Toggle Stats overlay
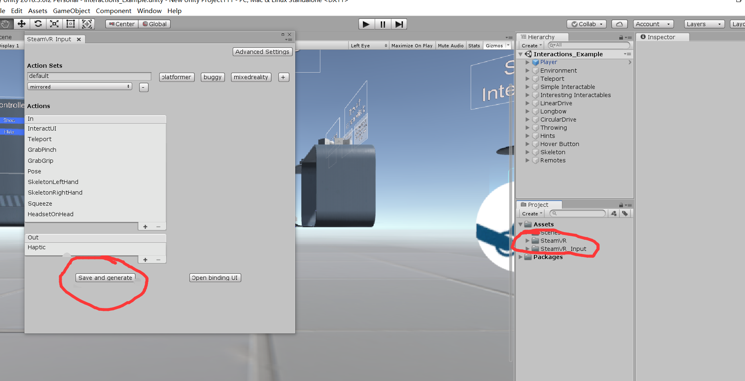Screen dimensions: 745x381 (x=474, y=46)
